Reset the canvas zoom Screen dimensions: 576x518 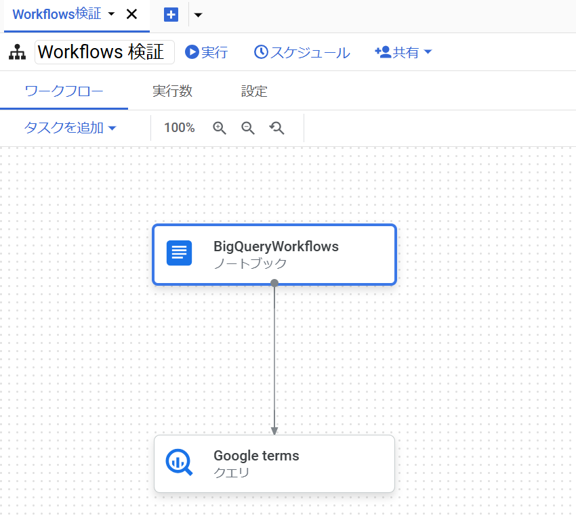(276, 128)
